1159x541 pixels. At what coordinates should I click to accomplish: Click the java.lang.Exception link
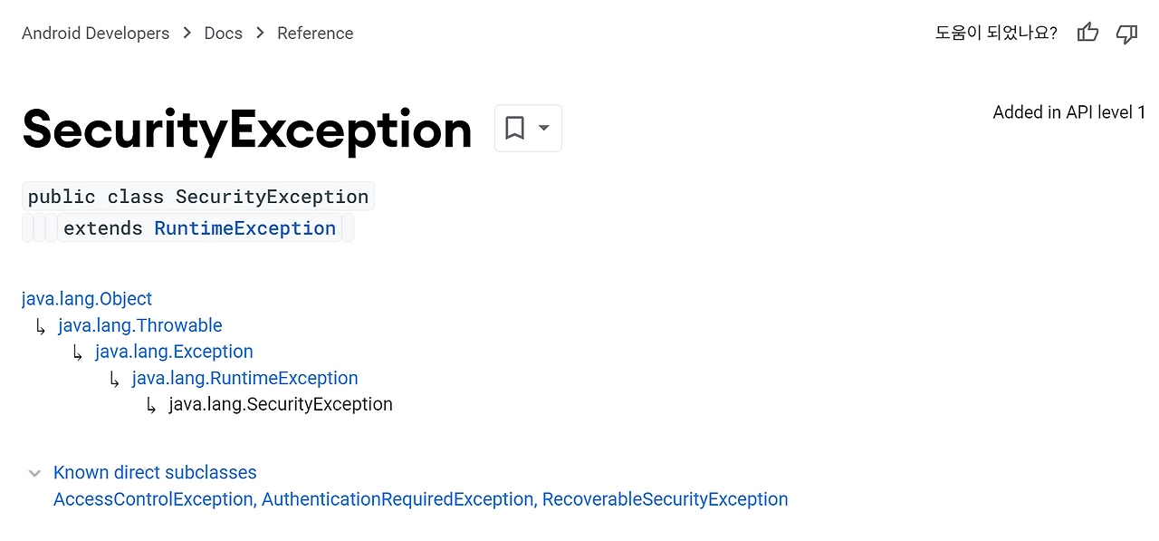[174, 352]
